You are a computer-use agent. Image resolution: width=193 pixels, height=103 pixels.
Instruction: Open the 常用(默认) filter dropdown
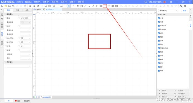coord(168,11)
